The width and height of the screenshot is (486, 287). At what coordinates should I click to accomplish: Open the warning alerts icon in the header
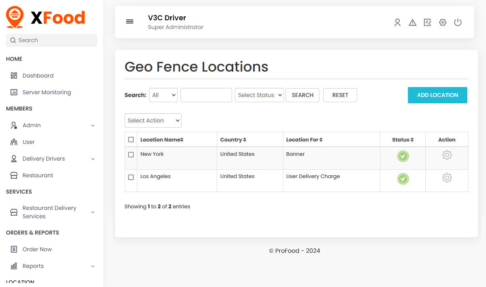413,22
